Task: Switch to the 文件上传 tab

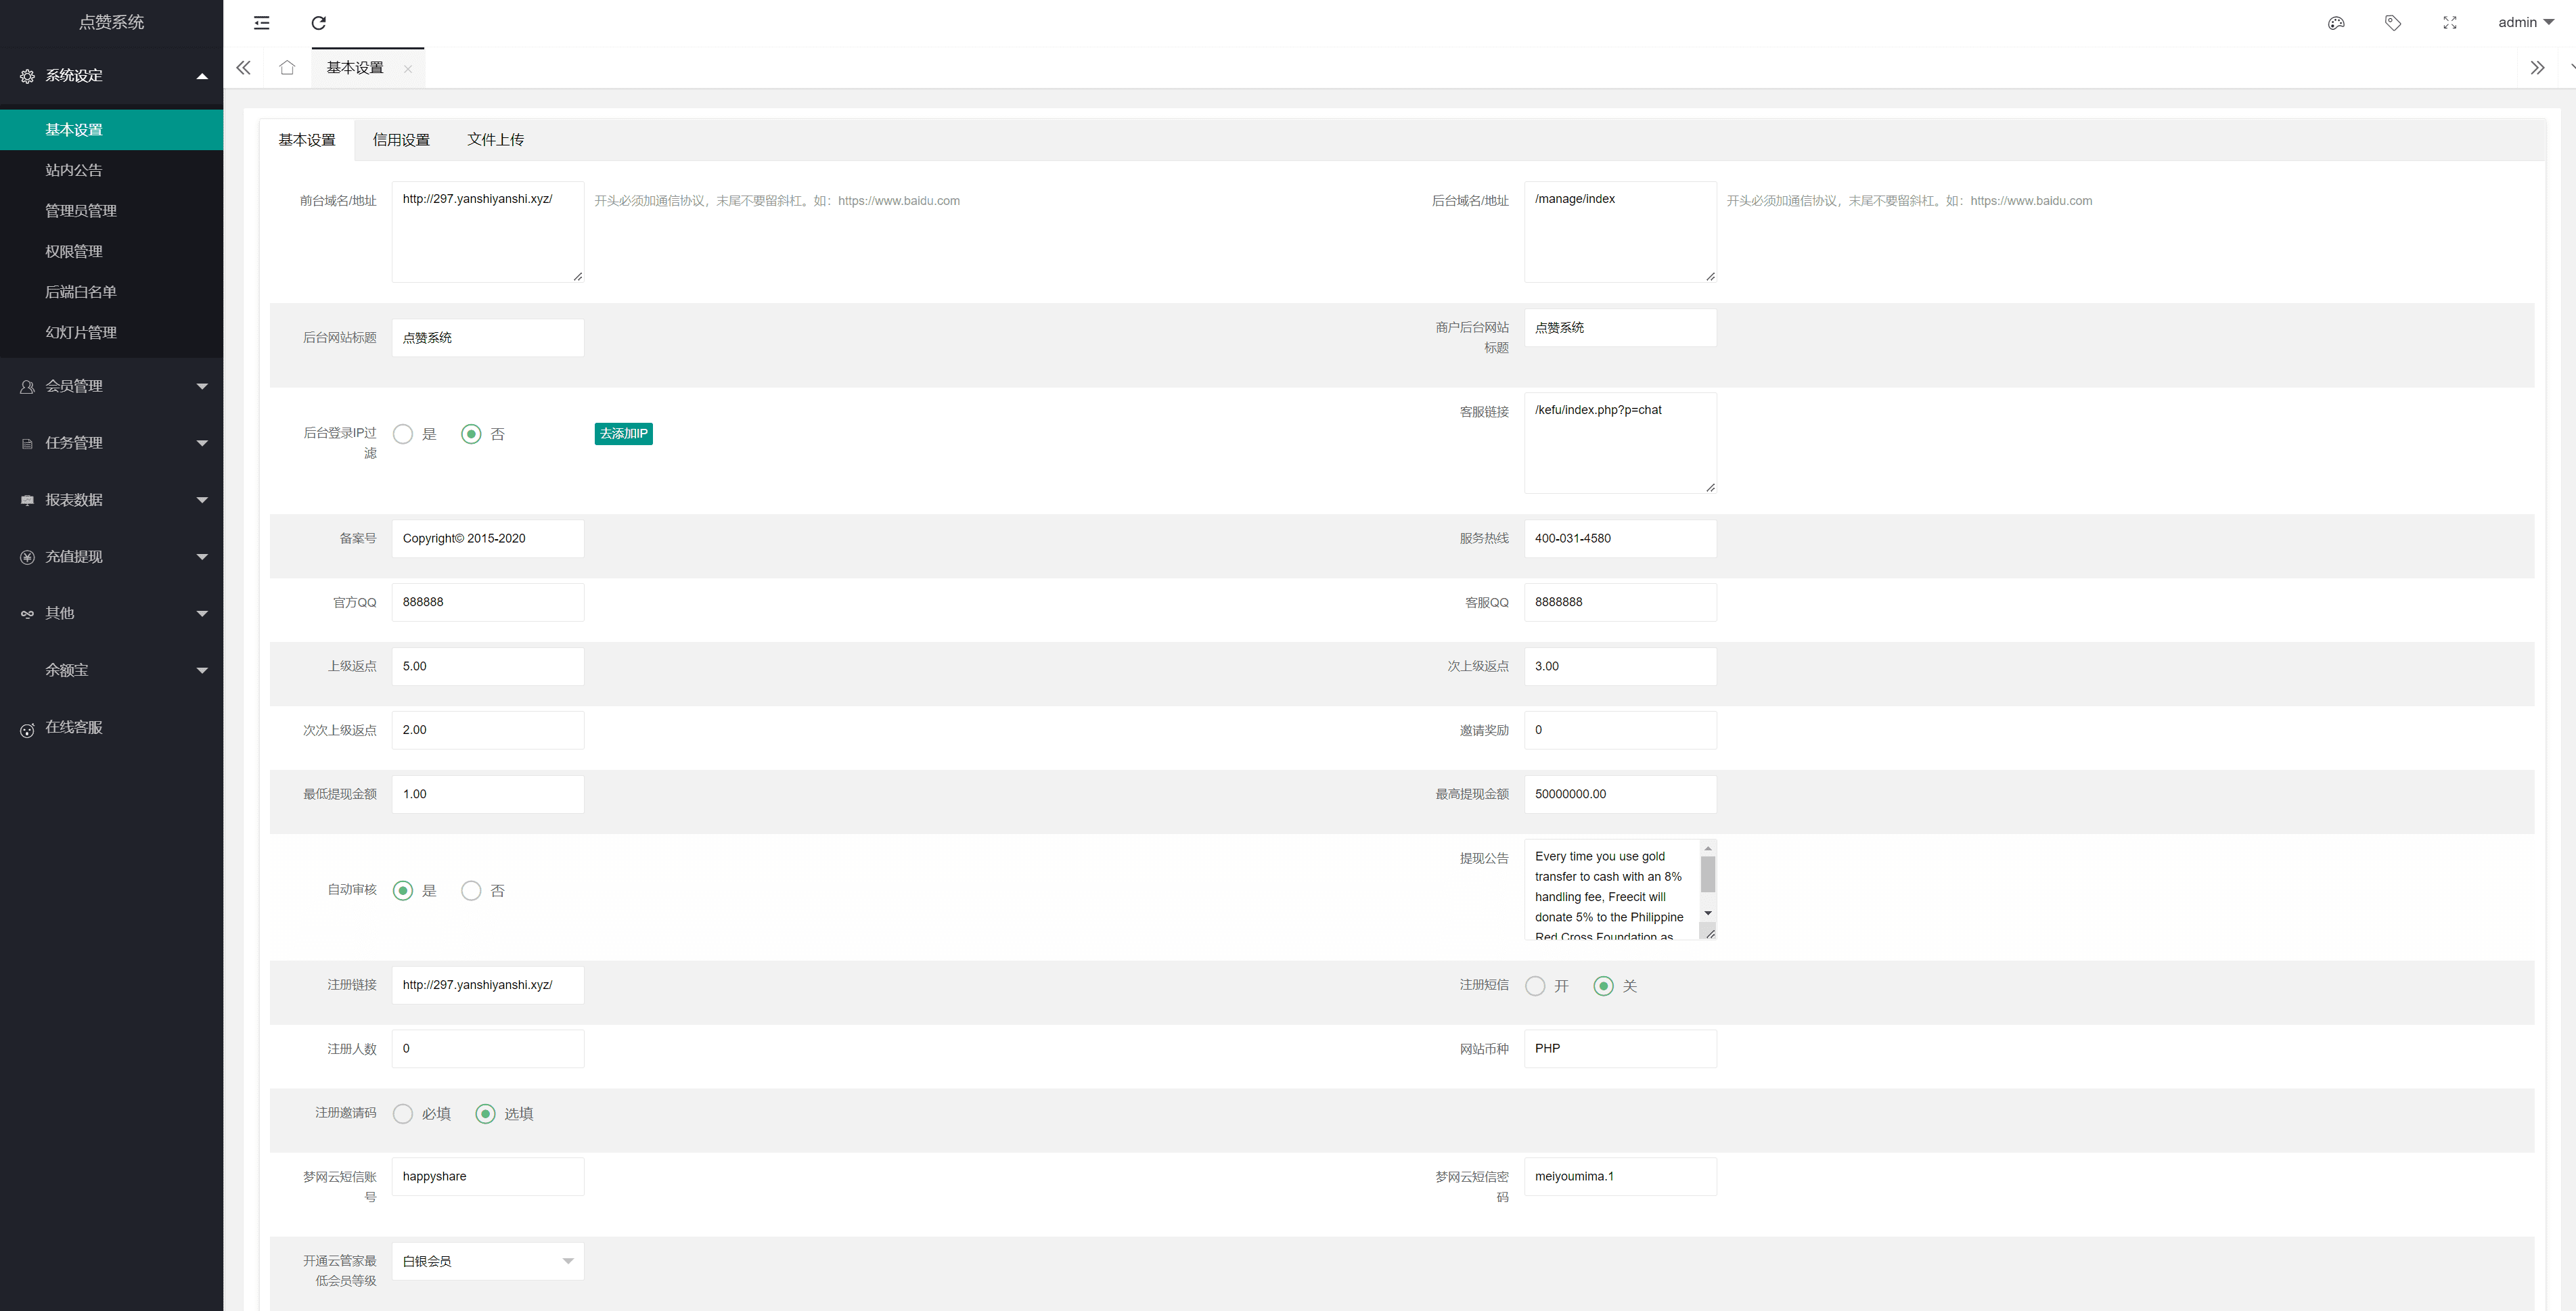Action: pos(495,140)
